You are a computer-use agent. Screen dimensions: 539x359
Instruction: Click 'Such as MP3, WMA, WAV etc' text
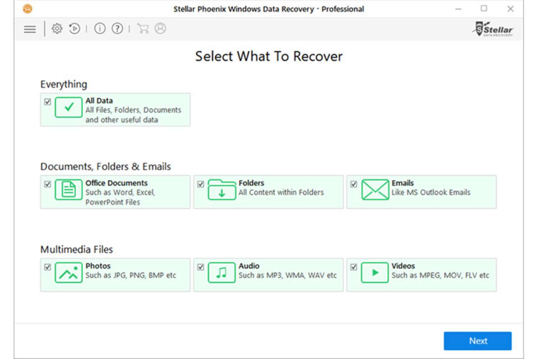pos(287,275)
